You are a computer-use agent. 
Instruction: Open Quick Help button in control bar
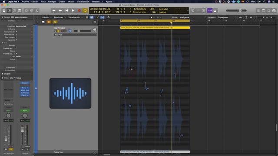point(14,10)
